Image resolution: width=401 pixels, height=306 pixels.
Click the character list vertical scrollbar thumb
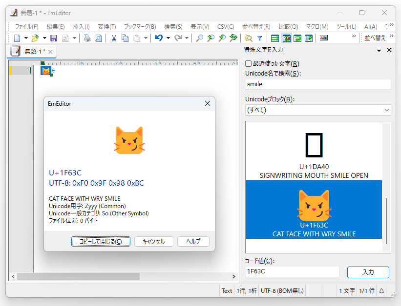[x=386, y=221]
